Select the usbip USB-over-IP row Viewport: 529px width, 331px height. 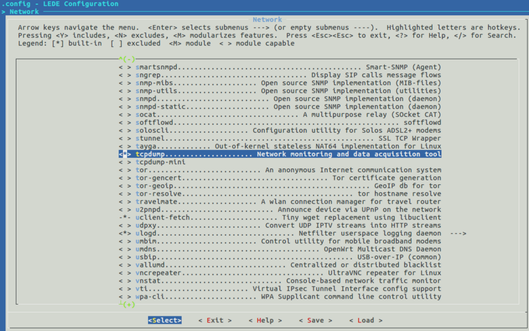[x=280, y=257]
